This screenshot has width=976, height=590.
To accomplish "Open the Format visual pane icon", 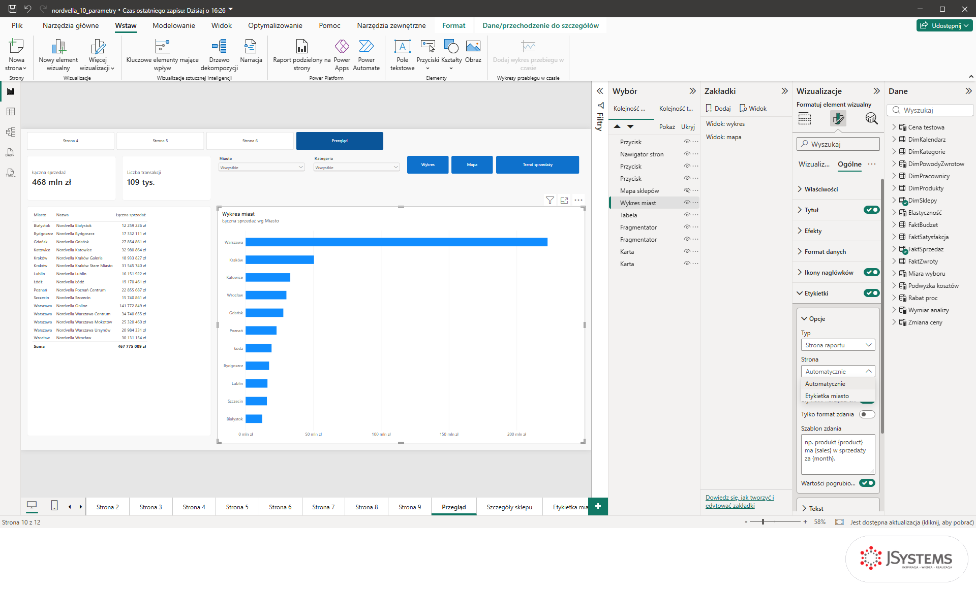I will coord(838,119).
